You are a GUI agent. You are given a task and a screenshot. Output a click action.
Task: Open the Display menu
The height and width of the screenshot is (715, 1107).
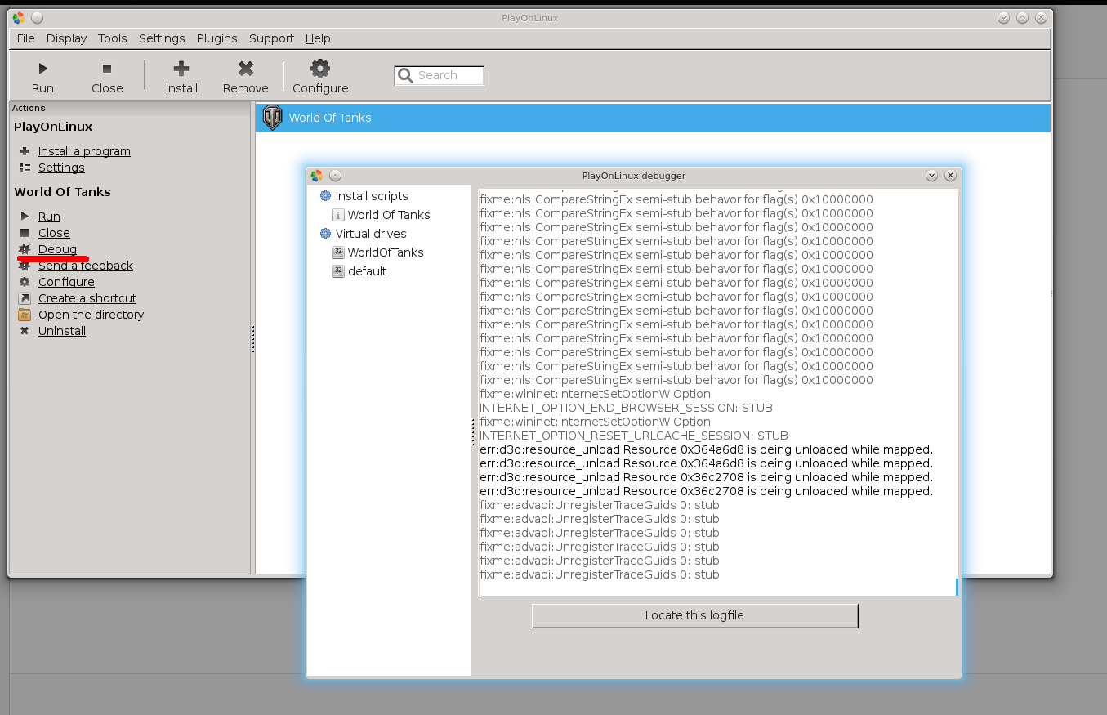tap(66, 38)
